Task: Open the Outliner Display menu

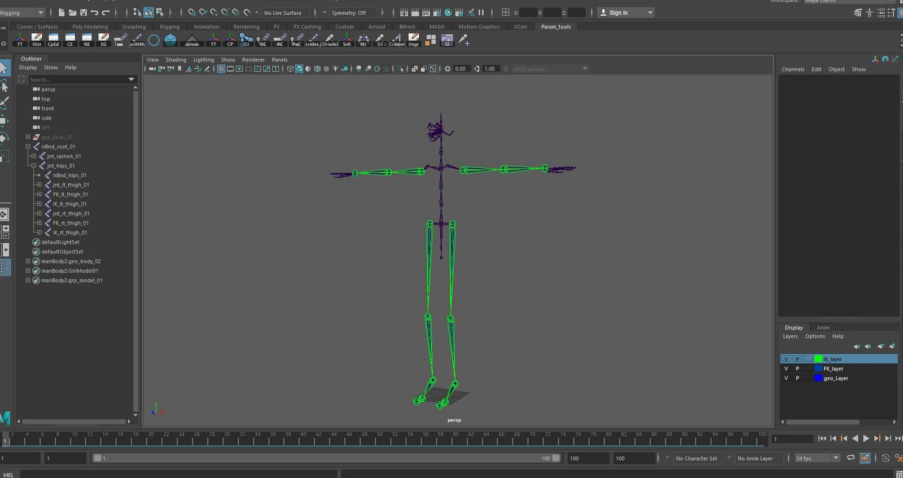Action: (x=28, y=68)
